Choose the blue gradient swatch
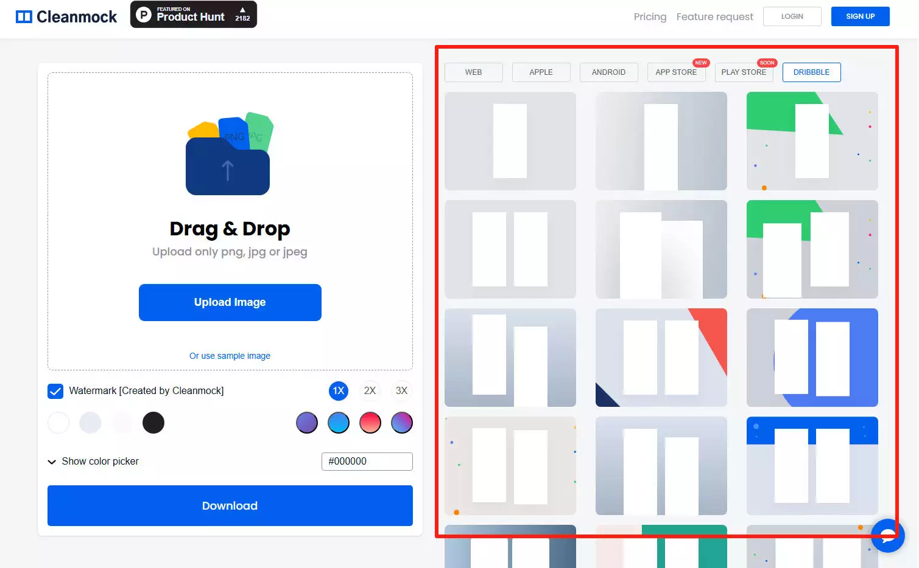919x568 pixels. pyautogui.click(x=339, y=423)
